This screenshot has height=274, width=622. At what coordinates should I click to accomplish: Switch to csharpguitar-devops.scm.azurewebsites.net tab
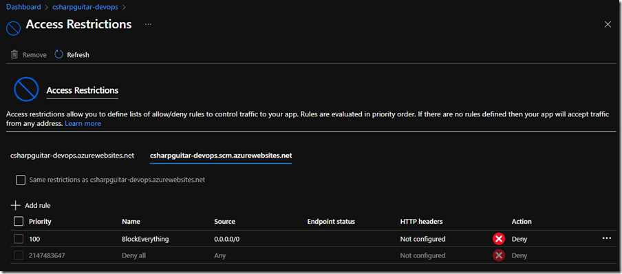point(221,156)
